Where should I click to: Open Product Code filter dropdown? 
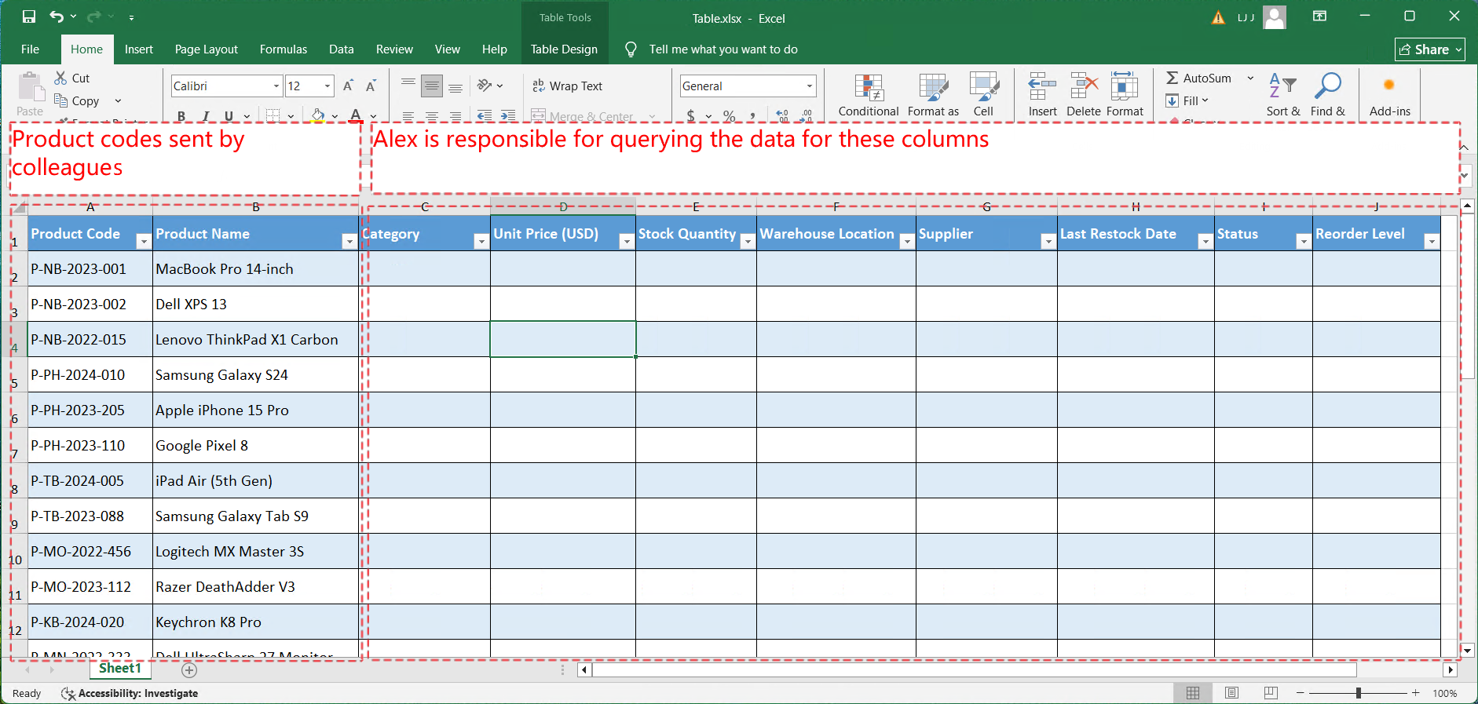click(143, 242)
